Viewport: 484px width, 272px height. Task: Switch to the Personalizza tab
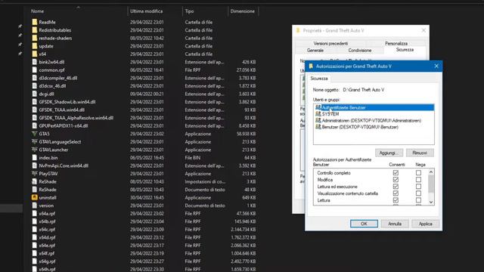click(396, 44)
